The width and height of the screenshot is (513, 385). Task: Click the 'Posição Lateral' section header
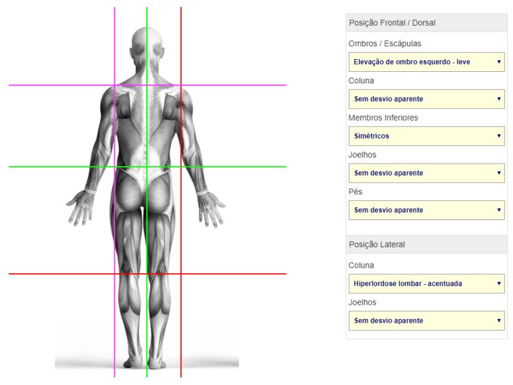coord(376,244)
